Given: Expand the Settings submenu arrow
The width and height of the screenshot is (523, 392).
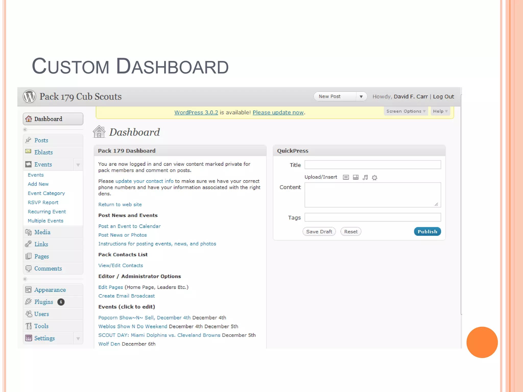Looking at the screenshot, I should (78, 338).
